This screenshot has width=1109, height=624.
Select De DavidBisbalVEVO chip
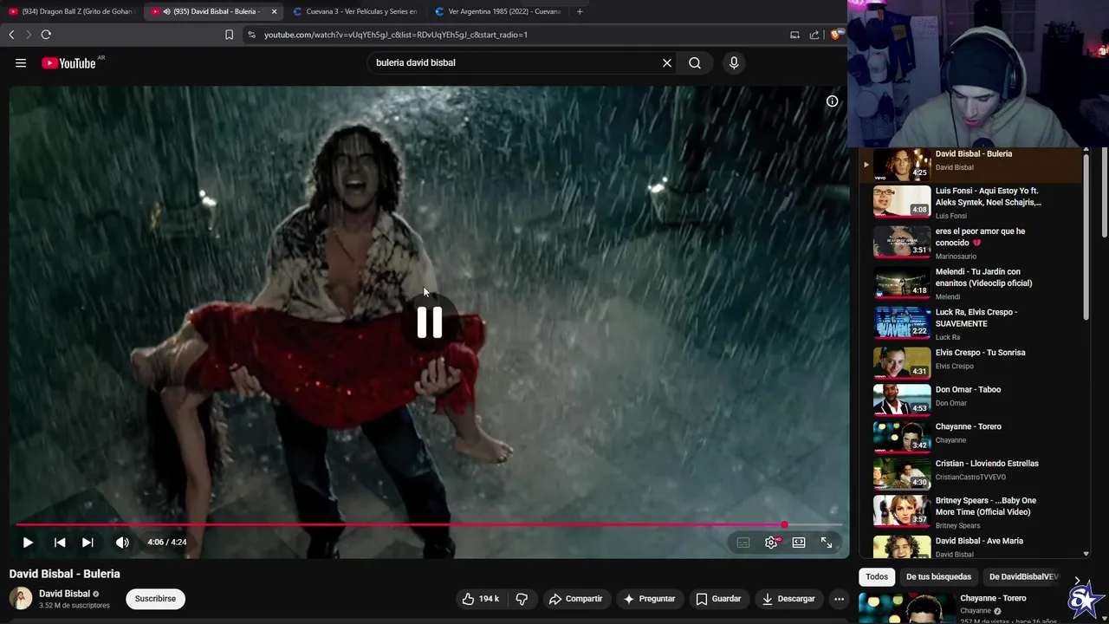coord(1022,577)
